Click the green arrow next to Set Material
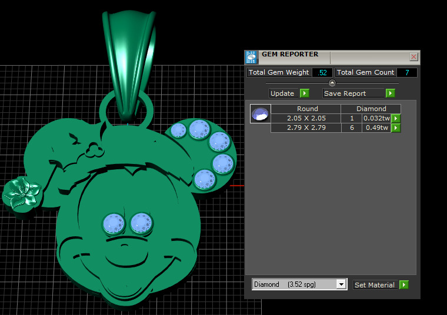This screenshot has height=315, width=447. [404, 284]
